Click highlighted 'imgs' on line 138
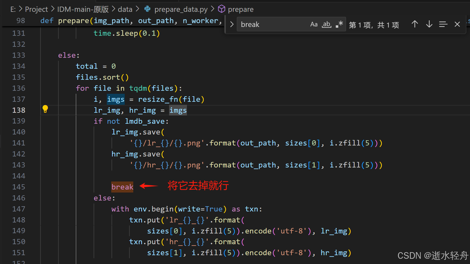This screenshot has width=470, height=264. pos(178,110)
